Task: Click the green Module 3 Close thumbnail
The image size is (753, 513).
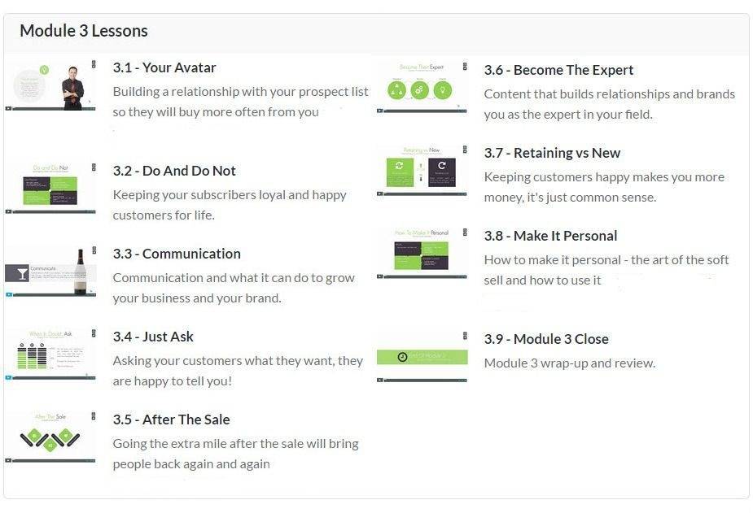Action: click(x=422, y=357)
